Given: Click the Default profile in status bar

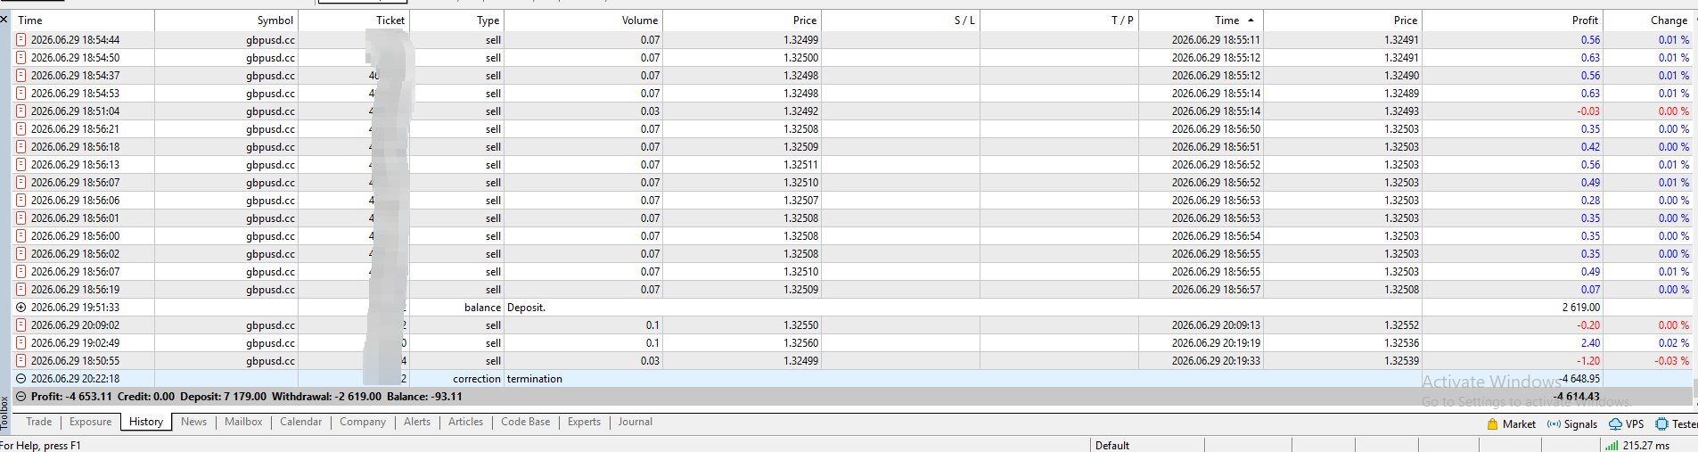Looking at the screenshot, I should tap(1112, 445).
